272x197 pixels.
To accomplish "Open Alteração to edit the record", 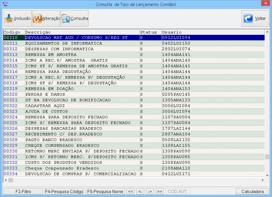I will coord(46,19).
